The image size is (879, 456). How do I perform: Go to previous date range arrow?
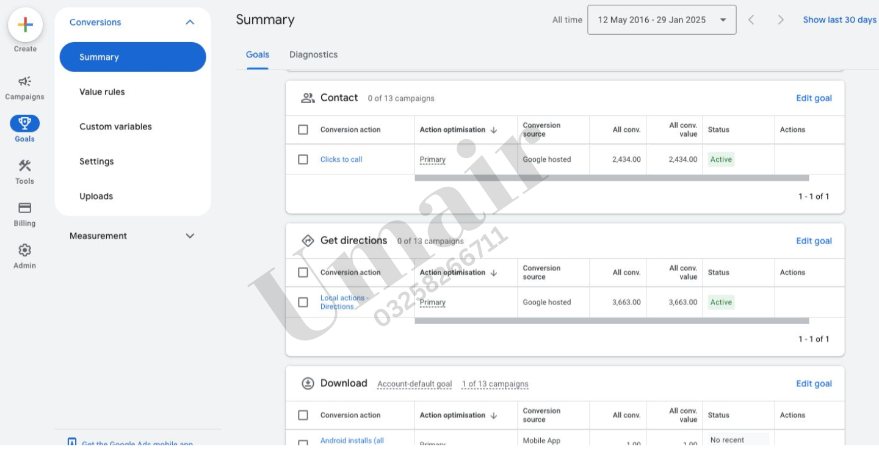point(751,20)
